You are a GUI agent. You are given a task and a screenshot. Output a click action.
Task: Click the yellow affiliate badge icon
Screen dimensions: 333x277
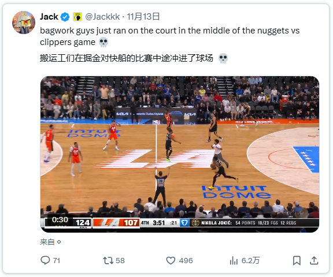(77, 17)
